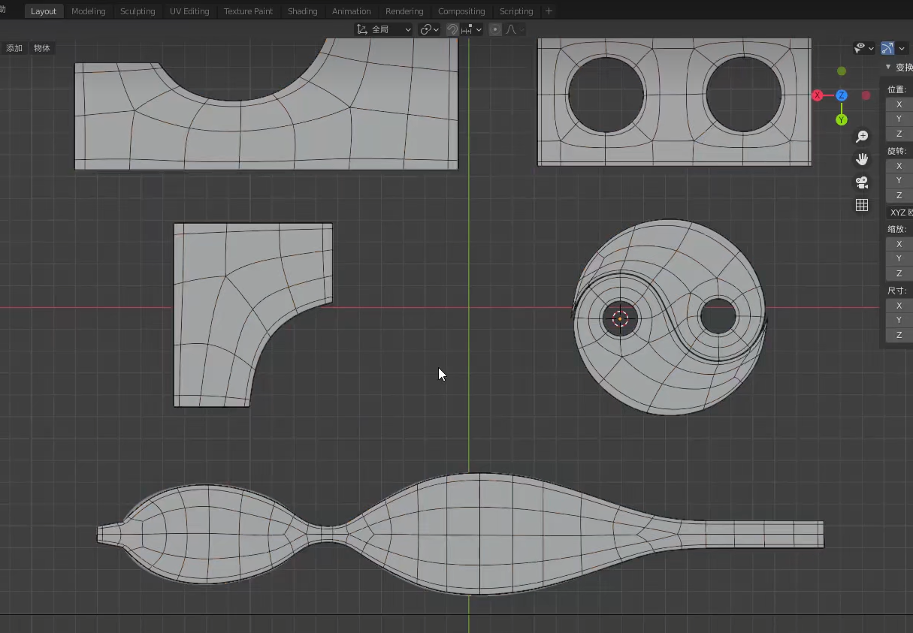Open the UV Editing workspace tab
The height and width of the screenshot is (633, 913).
(x=189, y=11)
